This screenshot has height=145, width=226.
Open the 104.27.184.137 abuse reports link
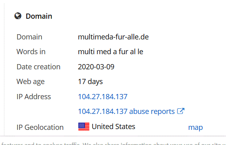point(126,112)
